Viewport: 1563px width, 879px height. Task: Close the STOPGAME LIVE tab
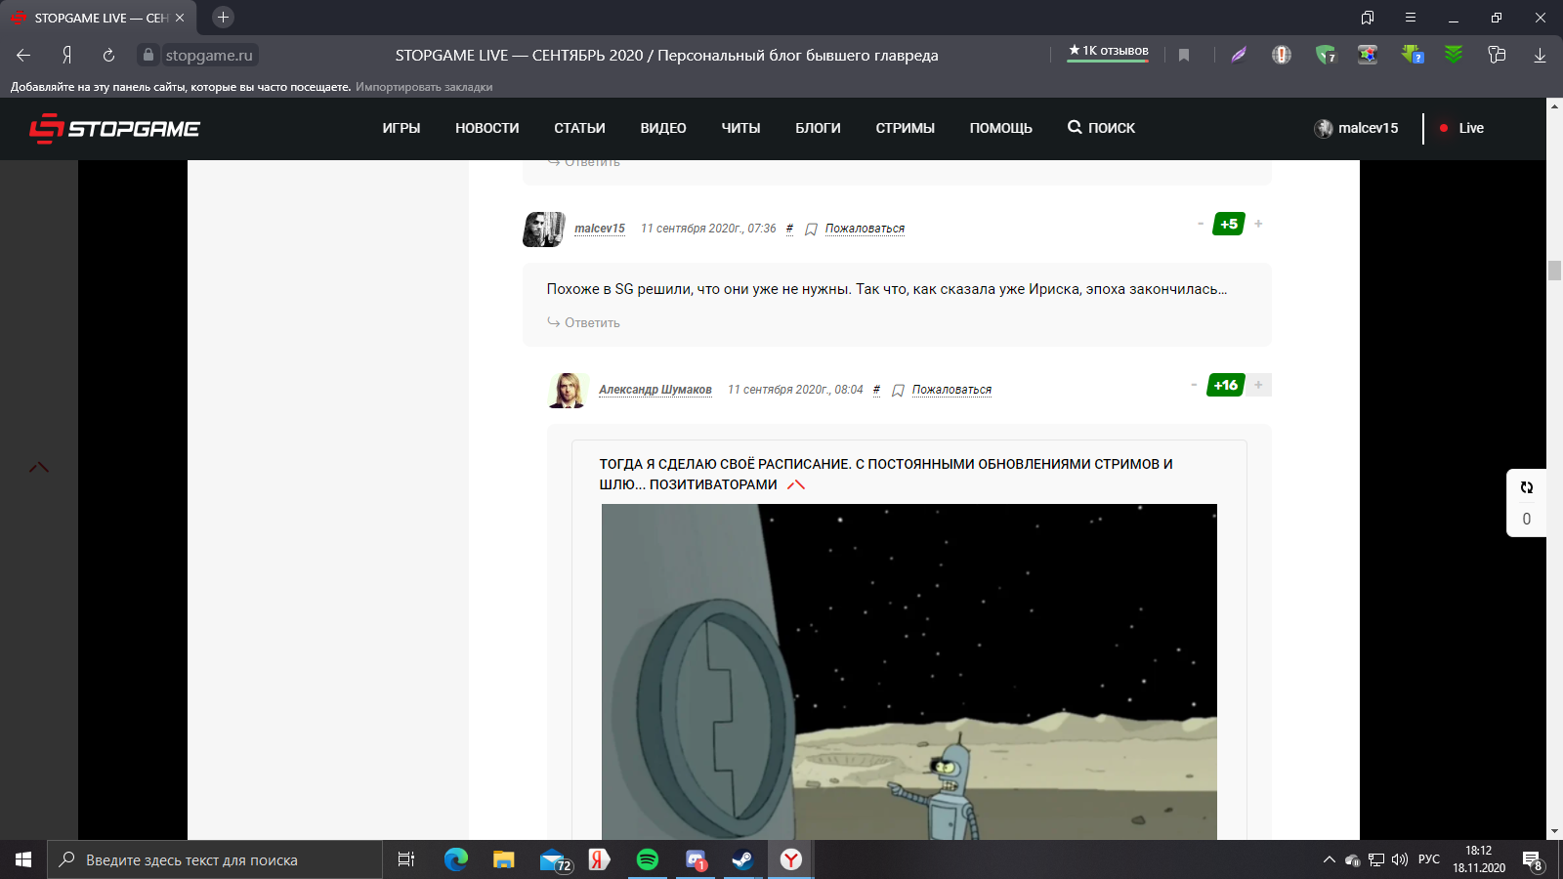click(180, 18)
